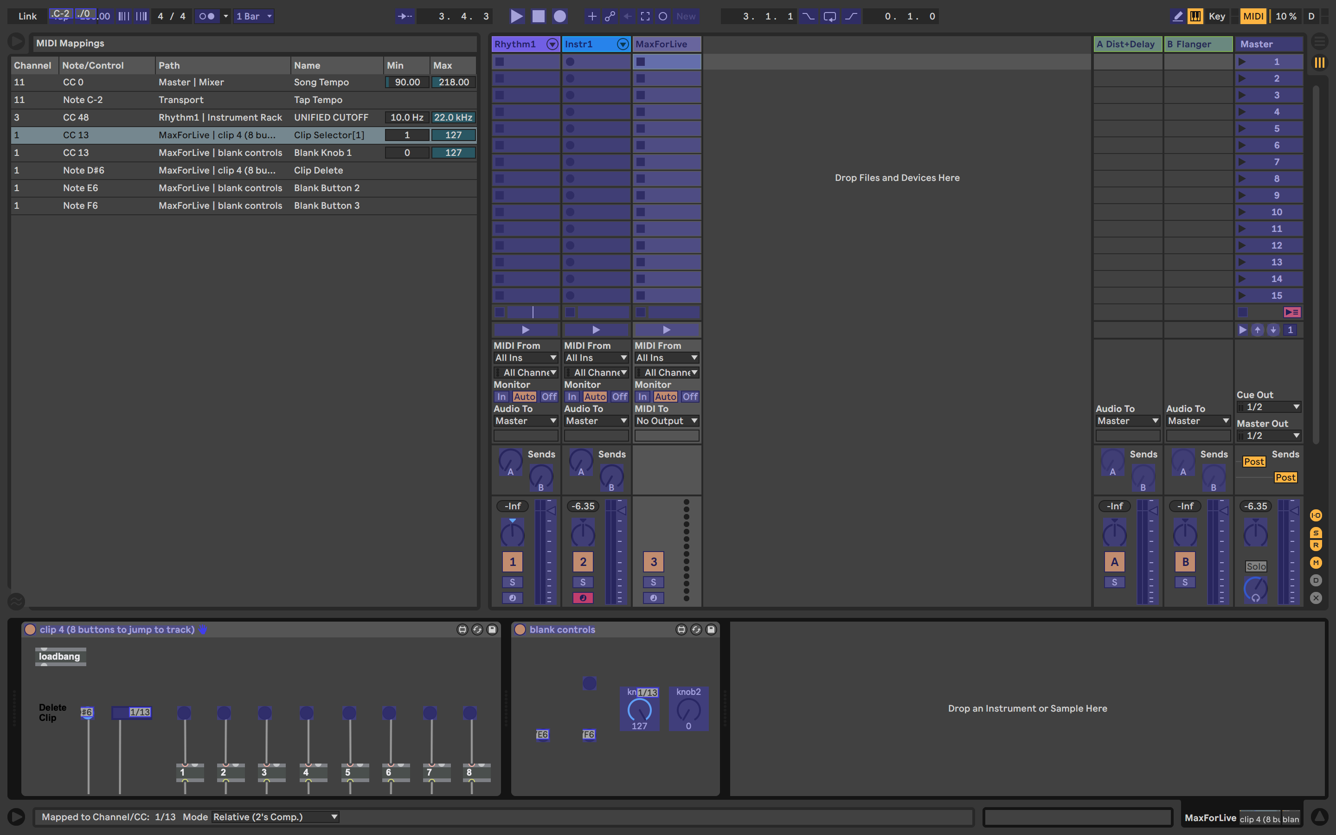The height and width of the screenshot is (835, 1336).
Task: Arm the Arrangement Record button
Action: pyautogui.click(x=560, y=16)
